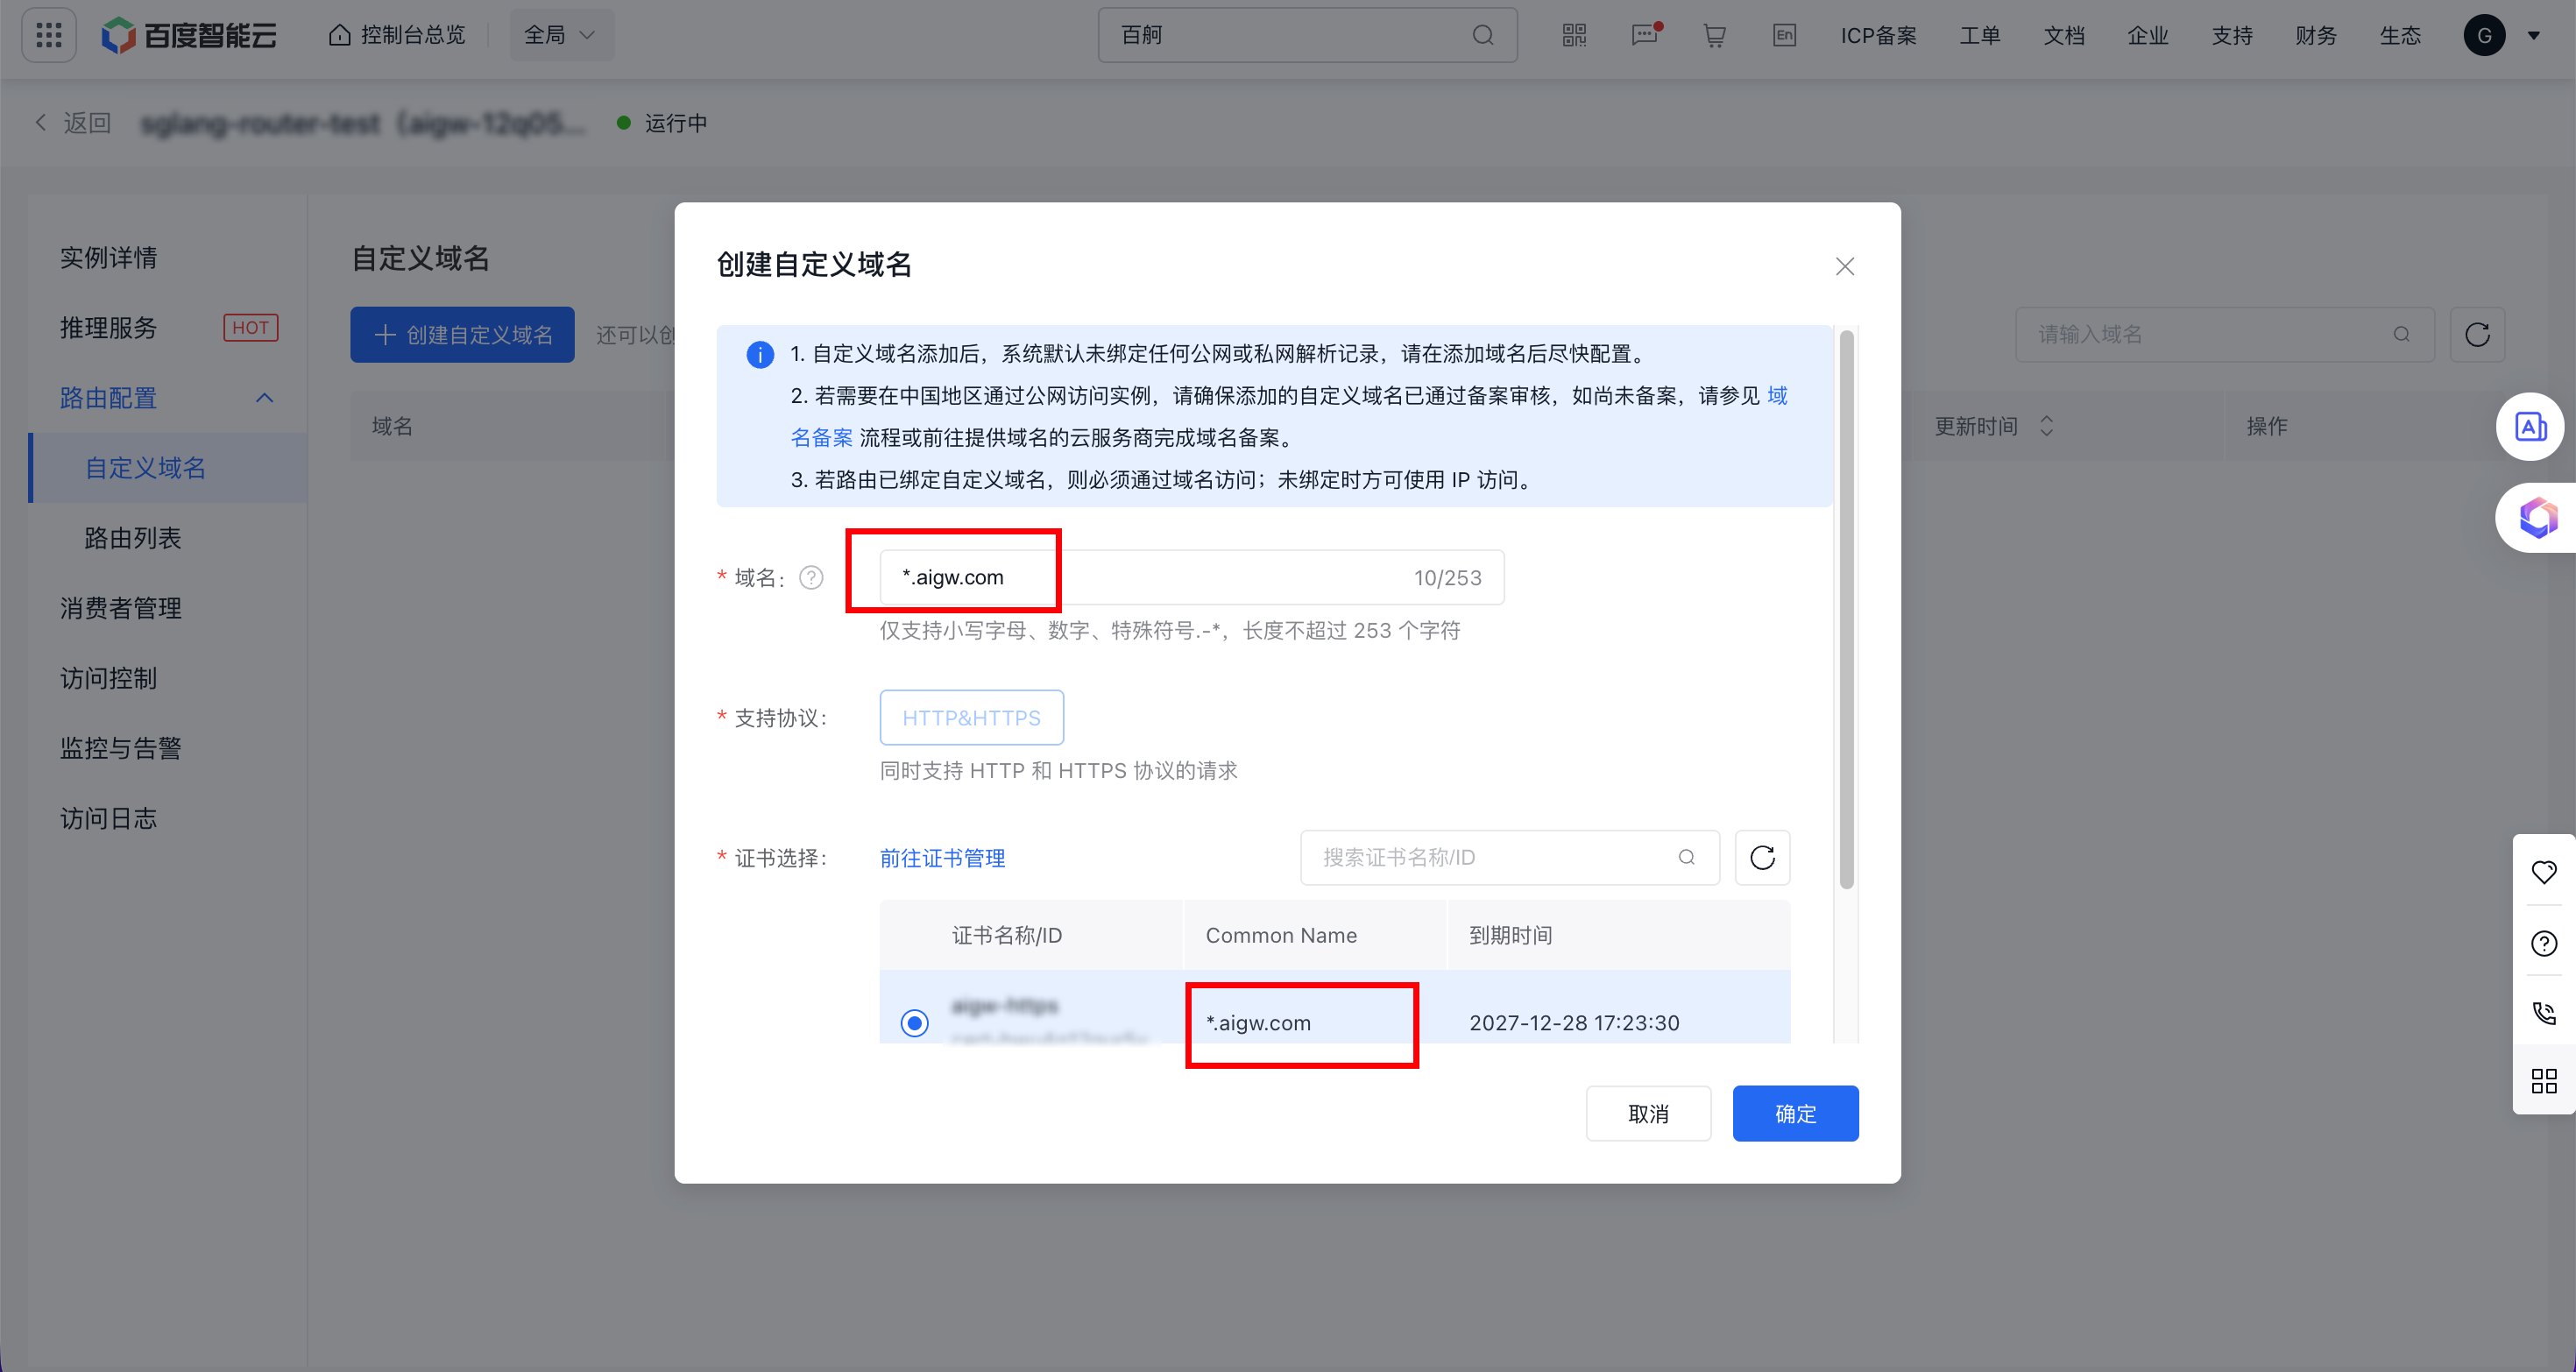Open the account avatar dropdown arrow
2576x1372 pixels.
2534,36
